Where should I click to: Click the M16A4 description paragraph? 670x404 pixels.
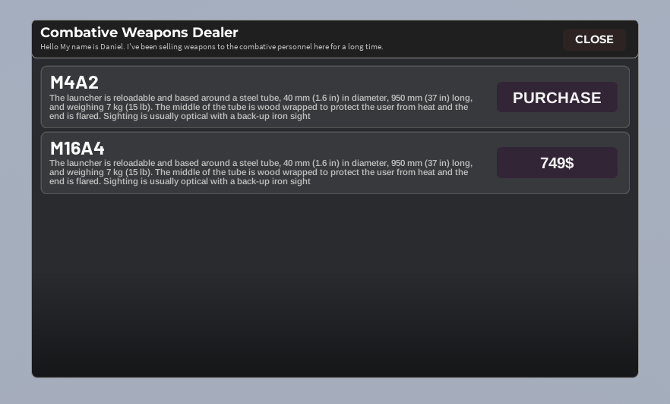[261, 172]
